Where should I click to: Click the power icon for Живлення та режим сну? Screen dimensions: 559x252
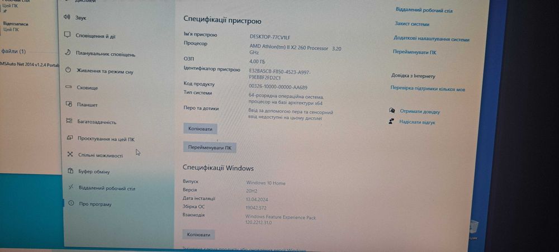68,70
